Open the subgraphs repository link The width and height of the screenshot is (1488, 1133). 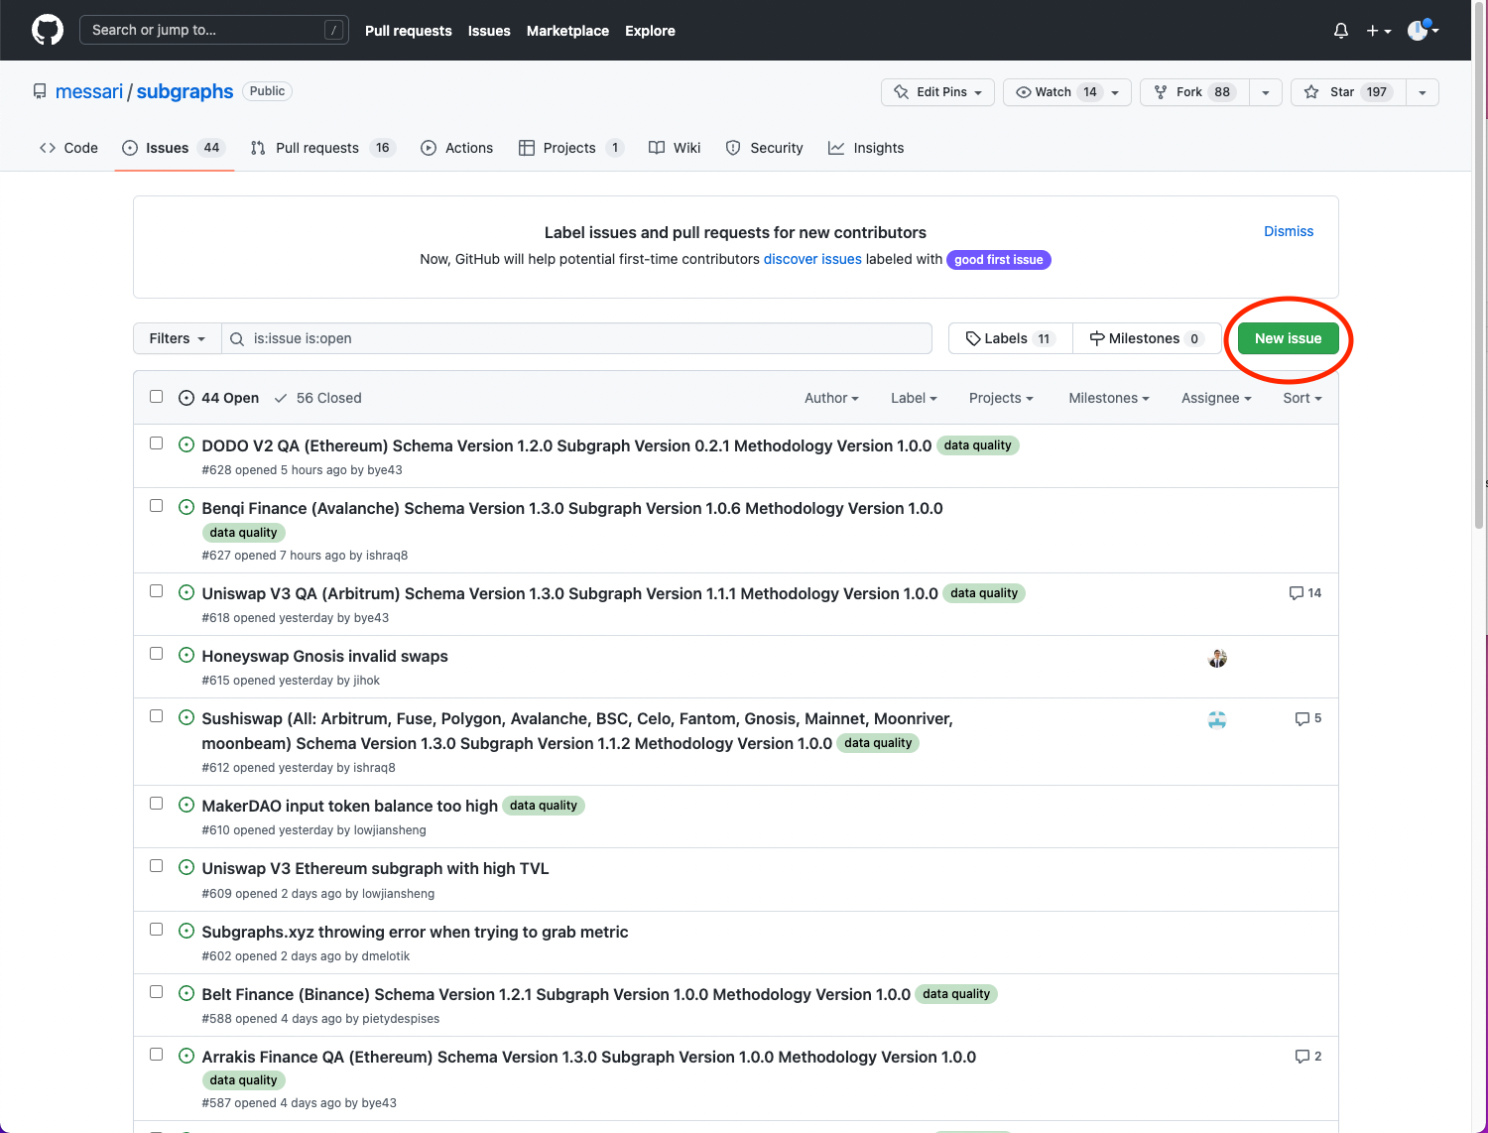click(x=185, y=91)
